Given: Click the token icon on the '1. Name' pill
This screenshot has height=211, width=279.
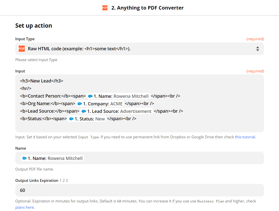Looking at the screenshot, I should click(90, 96).
